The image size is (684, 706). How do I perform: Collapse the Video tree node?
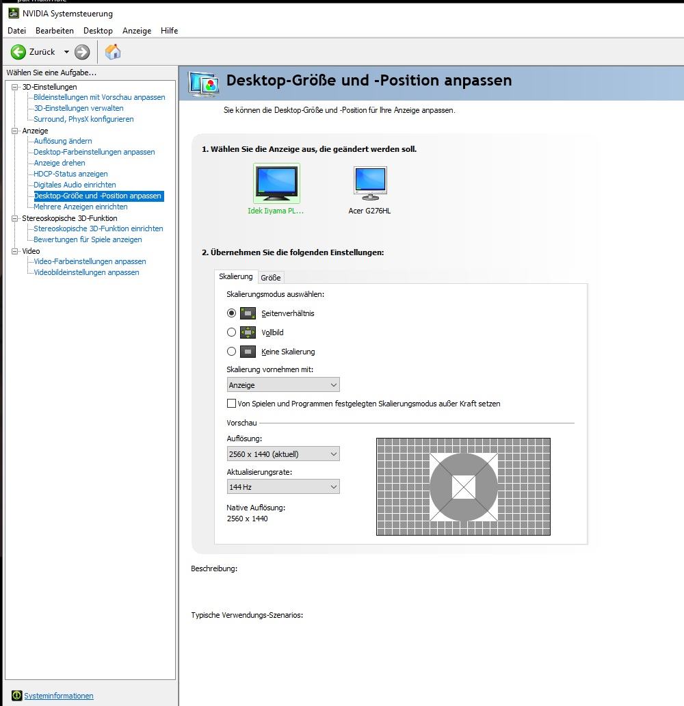(x=15, y=251)
